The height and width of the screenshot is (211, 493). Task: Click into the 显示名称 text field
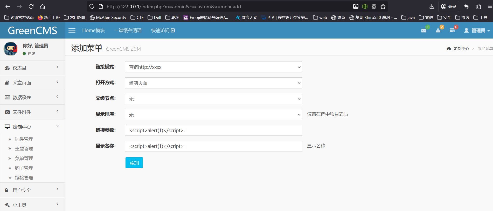point(213,146)
